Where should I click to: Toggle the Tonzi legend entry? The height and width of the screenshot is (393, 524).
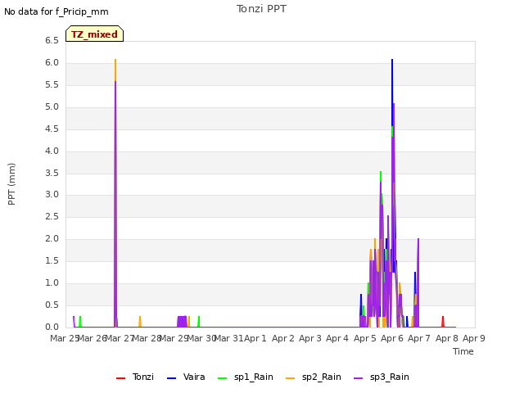(x=135, y=377)
